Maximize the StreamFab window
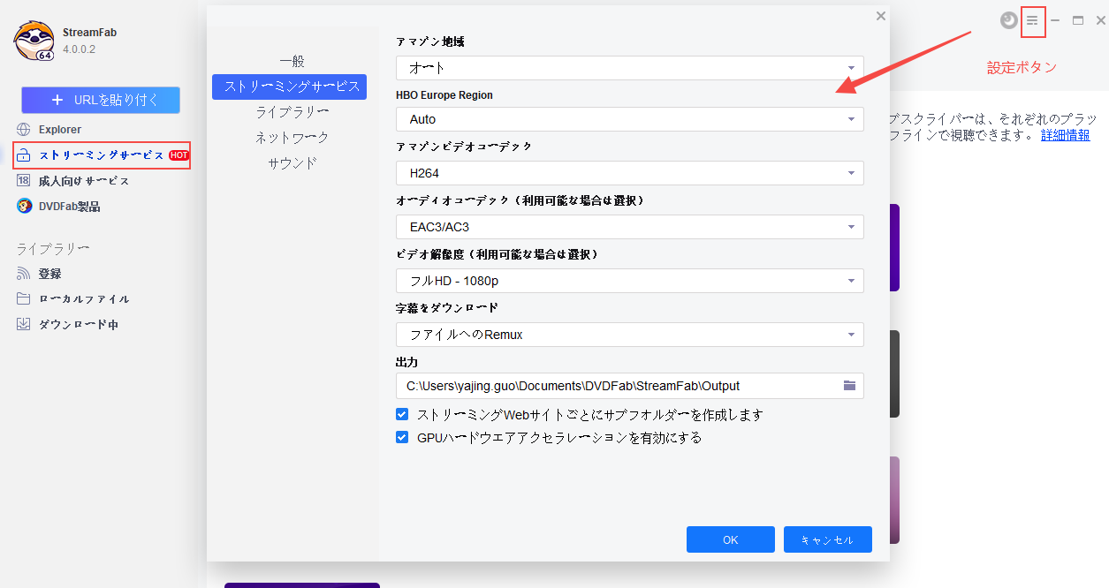 (x=1078, y=20)
